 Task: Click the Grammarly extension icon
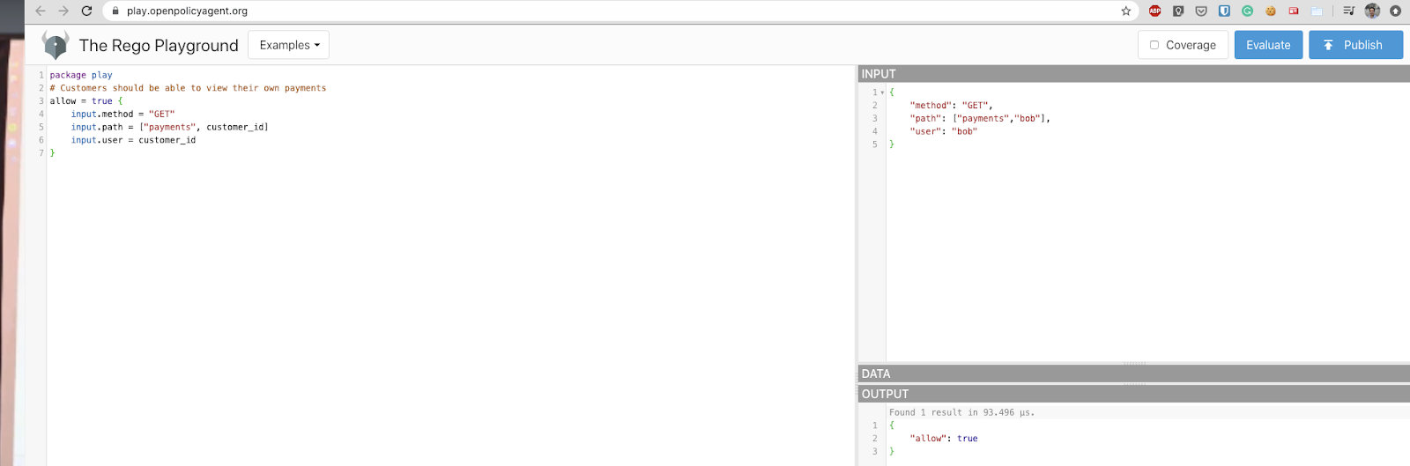pos(1247,11)
